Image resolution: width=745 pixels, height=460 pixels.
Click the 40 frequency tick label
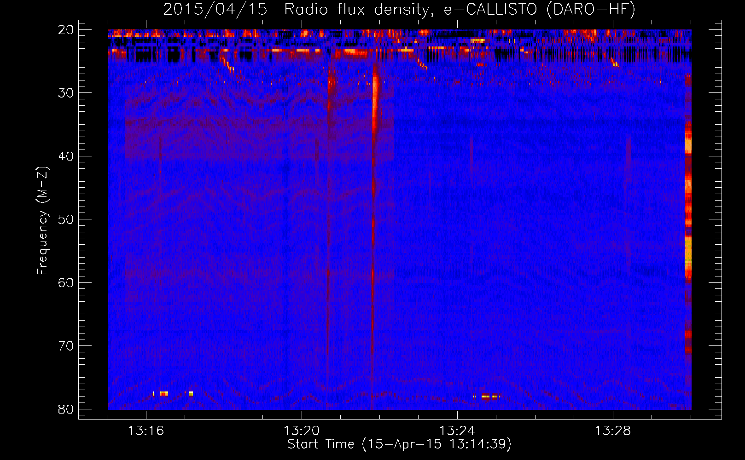coord(66,156)
